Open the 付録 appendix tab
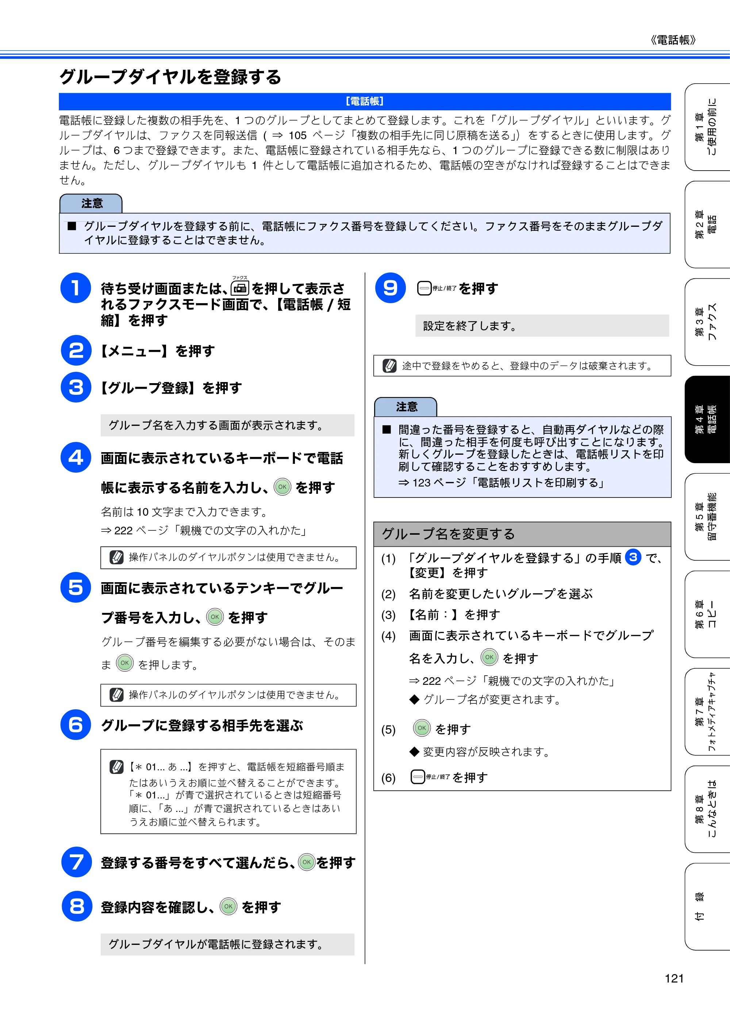This screenshot has height=1034, width=730. pos(707,907)
